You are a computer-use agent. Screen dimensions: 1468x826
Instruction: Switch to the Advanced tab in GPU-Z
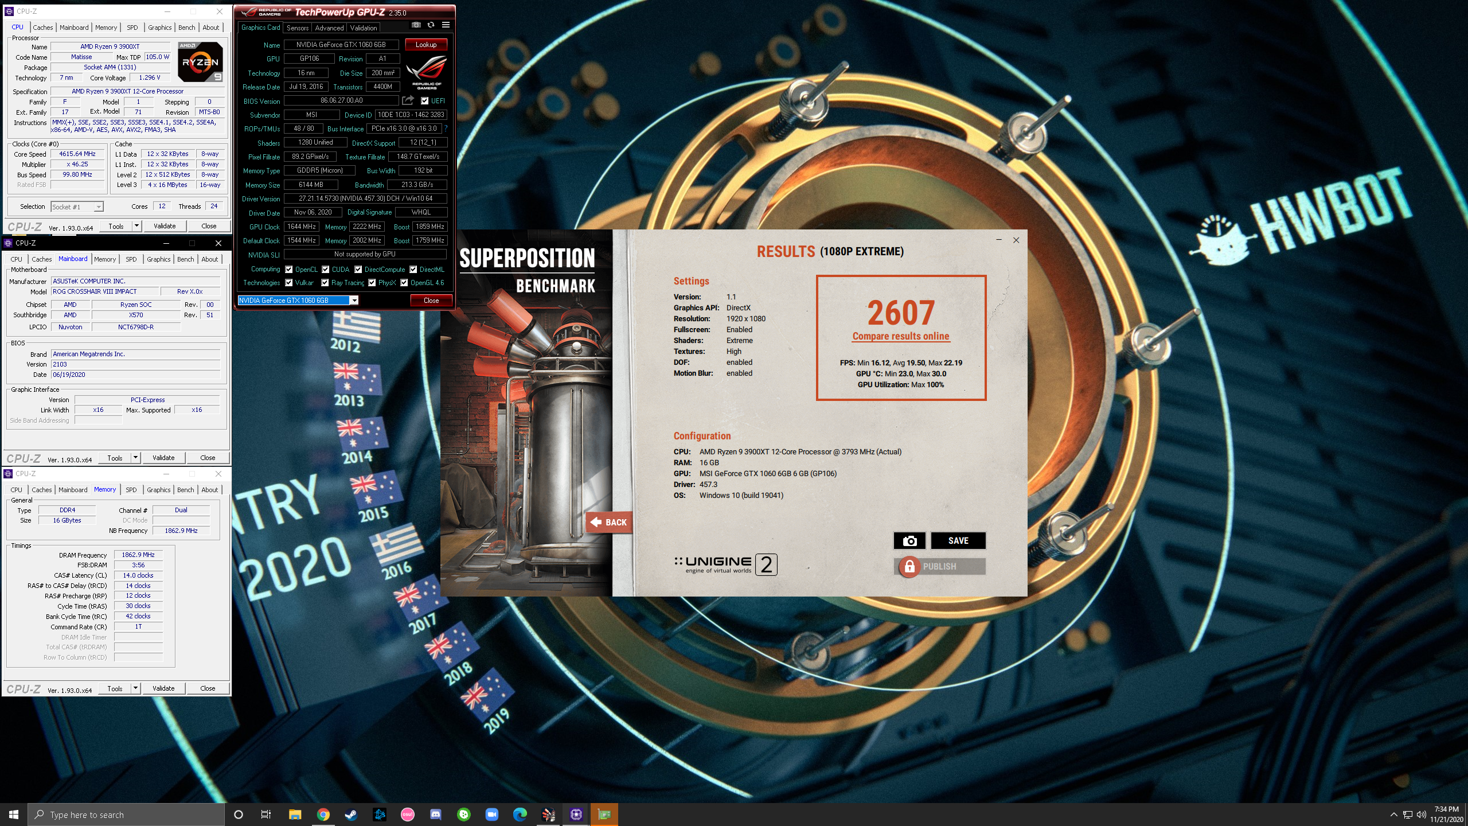coord(330,28)
